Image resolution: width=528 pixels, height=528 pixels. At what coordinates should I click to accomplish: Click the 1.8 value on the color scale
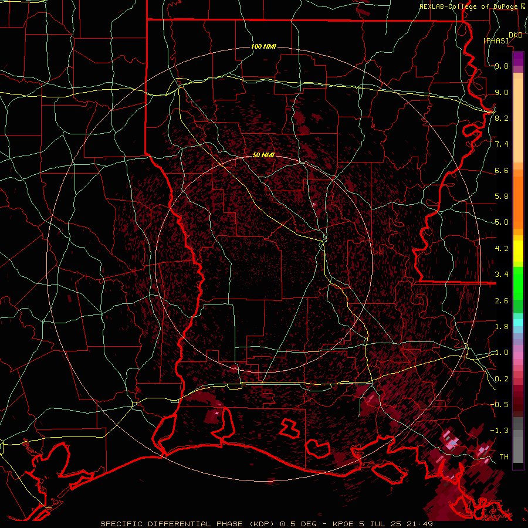click(x=502, y=327)
